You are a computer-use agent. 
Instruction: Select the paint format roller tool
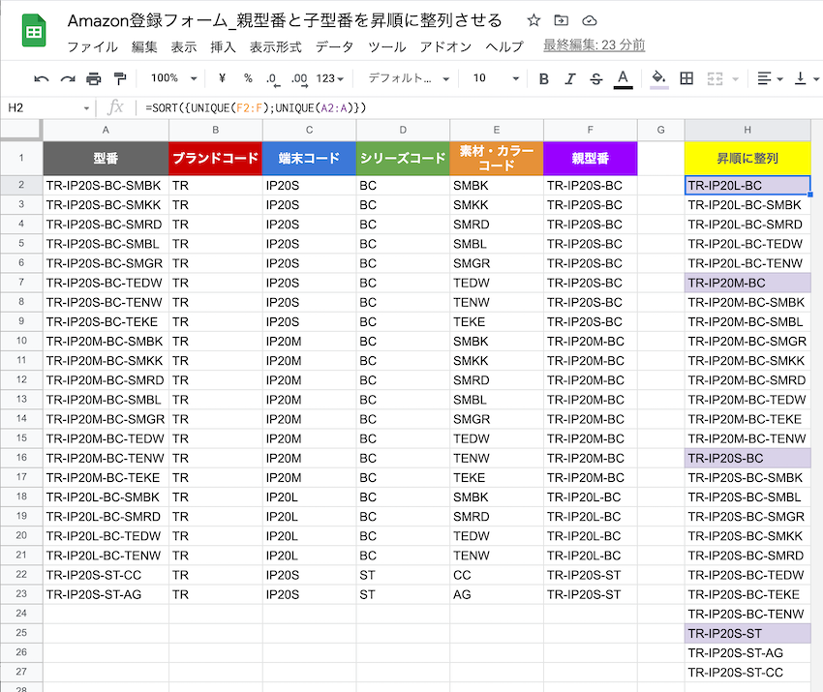point(119,78)
